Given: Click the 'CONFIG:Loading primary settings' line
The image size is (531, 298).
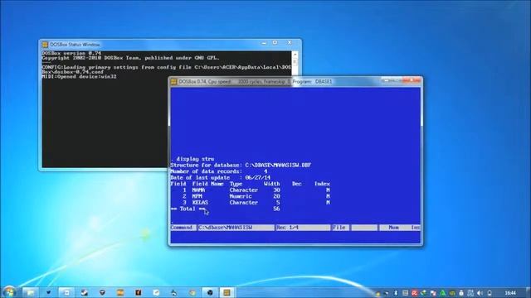Looking at the screenshot, I should pos(166,67).
